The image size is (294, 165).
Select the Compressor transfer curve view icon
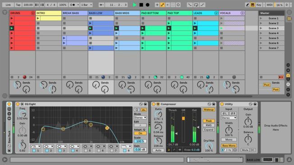coord(174,150)
